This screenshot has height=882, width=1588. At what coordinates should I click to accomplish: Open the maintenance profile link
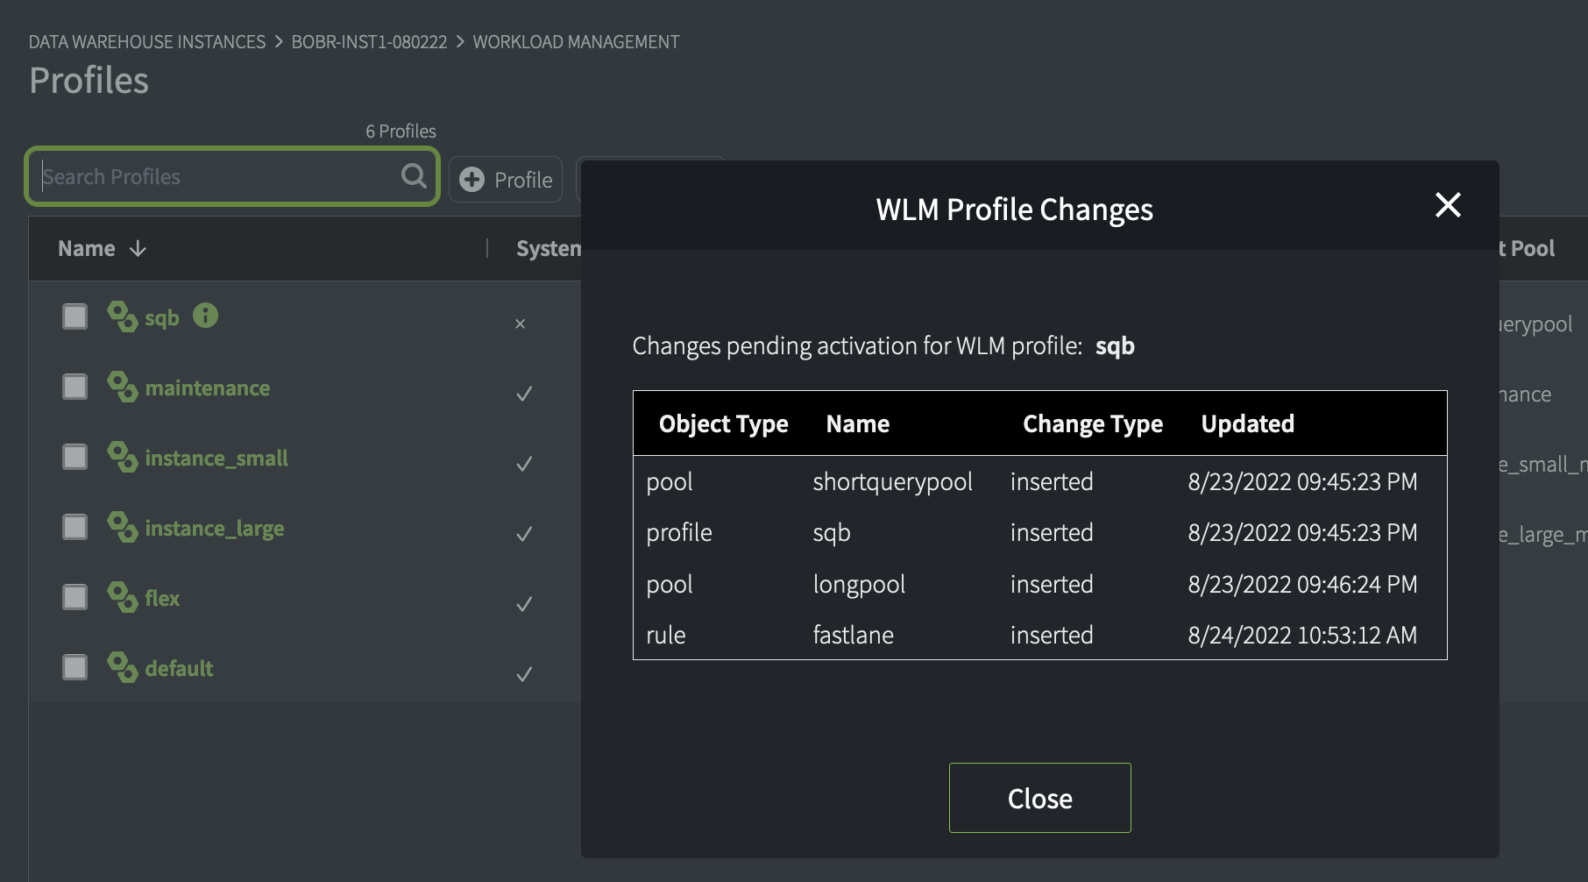point(208,388)
